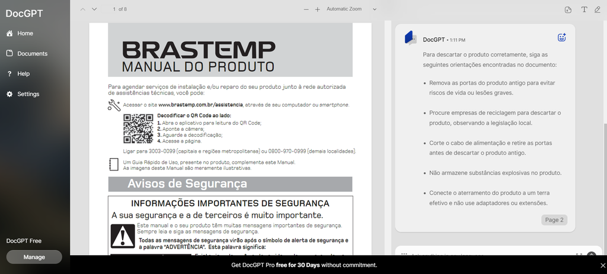This screenshot has width=607, height=274.
Task: Select the highlighter pen tool
Action: 598,9
